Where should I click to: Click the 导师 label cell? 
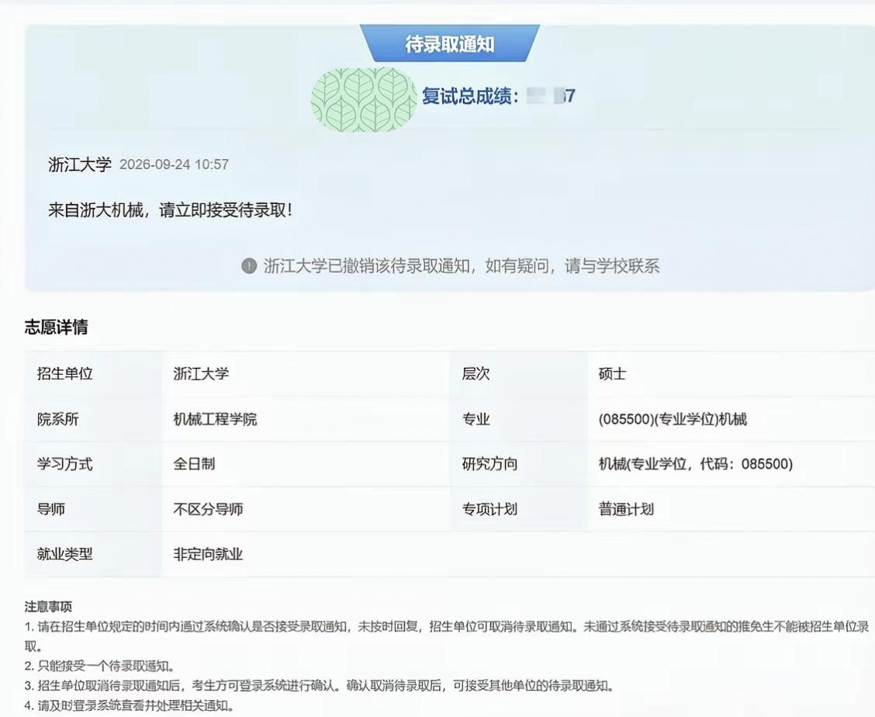click(x=93, y=509)
